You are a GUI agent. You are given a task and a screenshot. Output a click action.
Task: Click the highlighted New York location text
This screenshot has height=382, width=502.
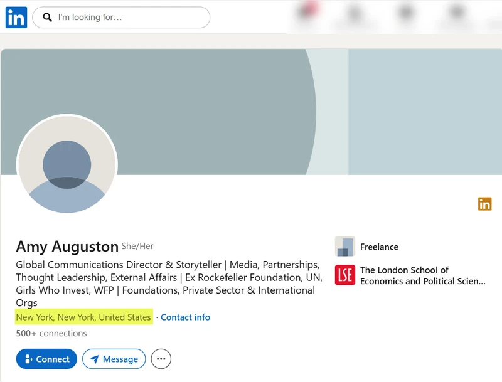[83, 317]
